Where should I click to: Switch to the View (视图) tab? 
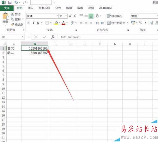pyautogui.click(x=91, y=8)
